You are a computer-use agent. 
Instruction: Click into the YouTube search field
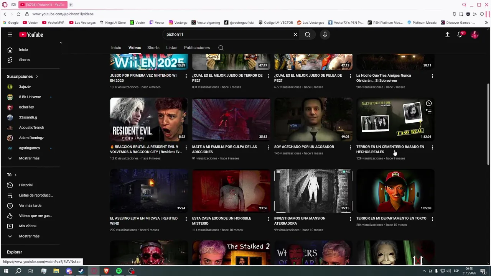coord(228,34)
